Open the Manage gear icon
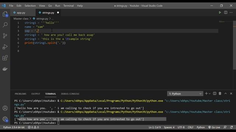The image size is (236, 132). pyautogui.click(x=5, y=119)
